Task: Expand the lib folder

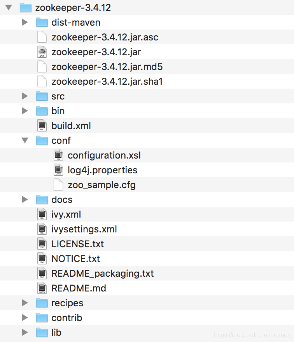Action: click(25, 333)
